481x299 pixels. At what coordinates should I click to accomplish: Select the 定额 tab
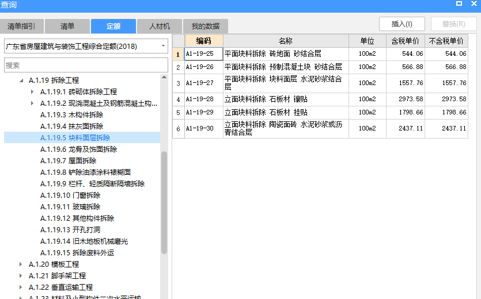(113, 26)
